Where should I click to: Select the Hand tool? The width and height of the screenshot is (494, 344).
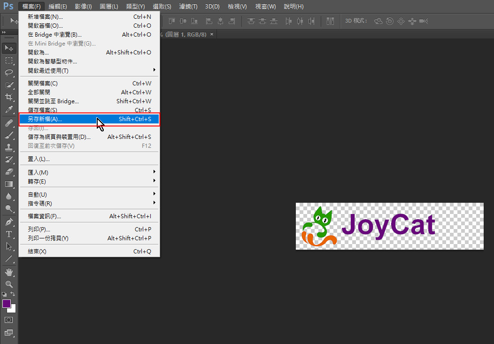point(9,272)
